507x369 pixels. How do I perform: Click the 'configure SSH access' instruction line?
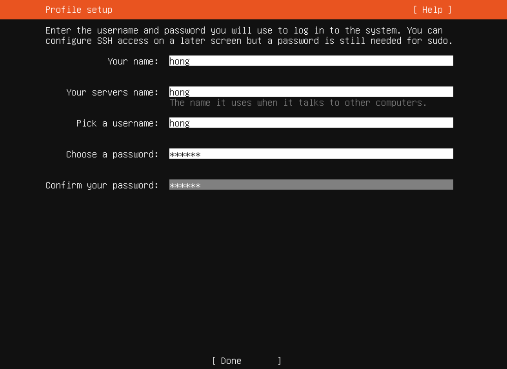pyautogui.click(x=249, y=41)
